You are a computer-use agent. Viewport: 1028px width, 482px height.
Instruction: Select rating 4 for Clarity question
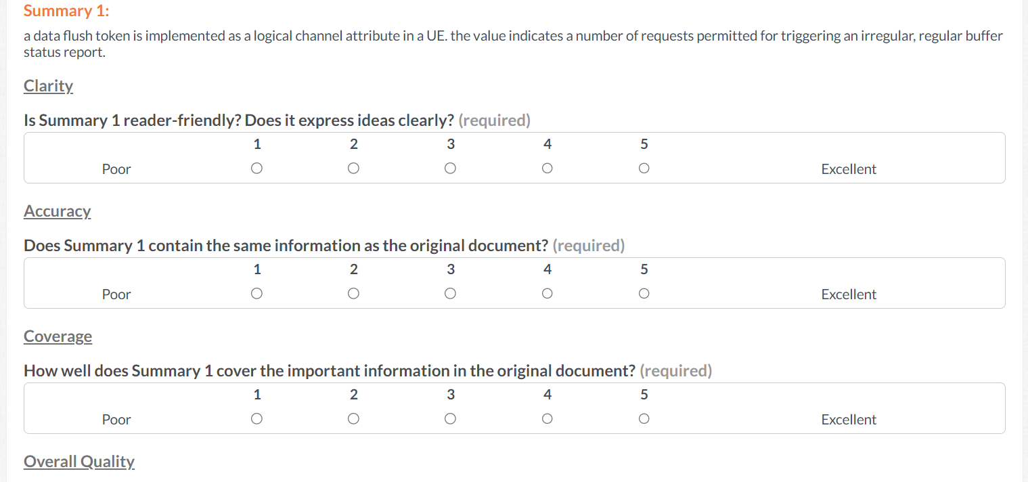[547, 169]
